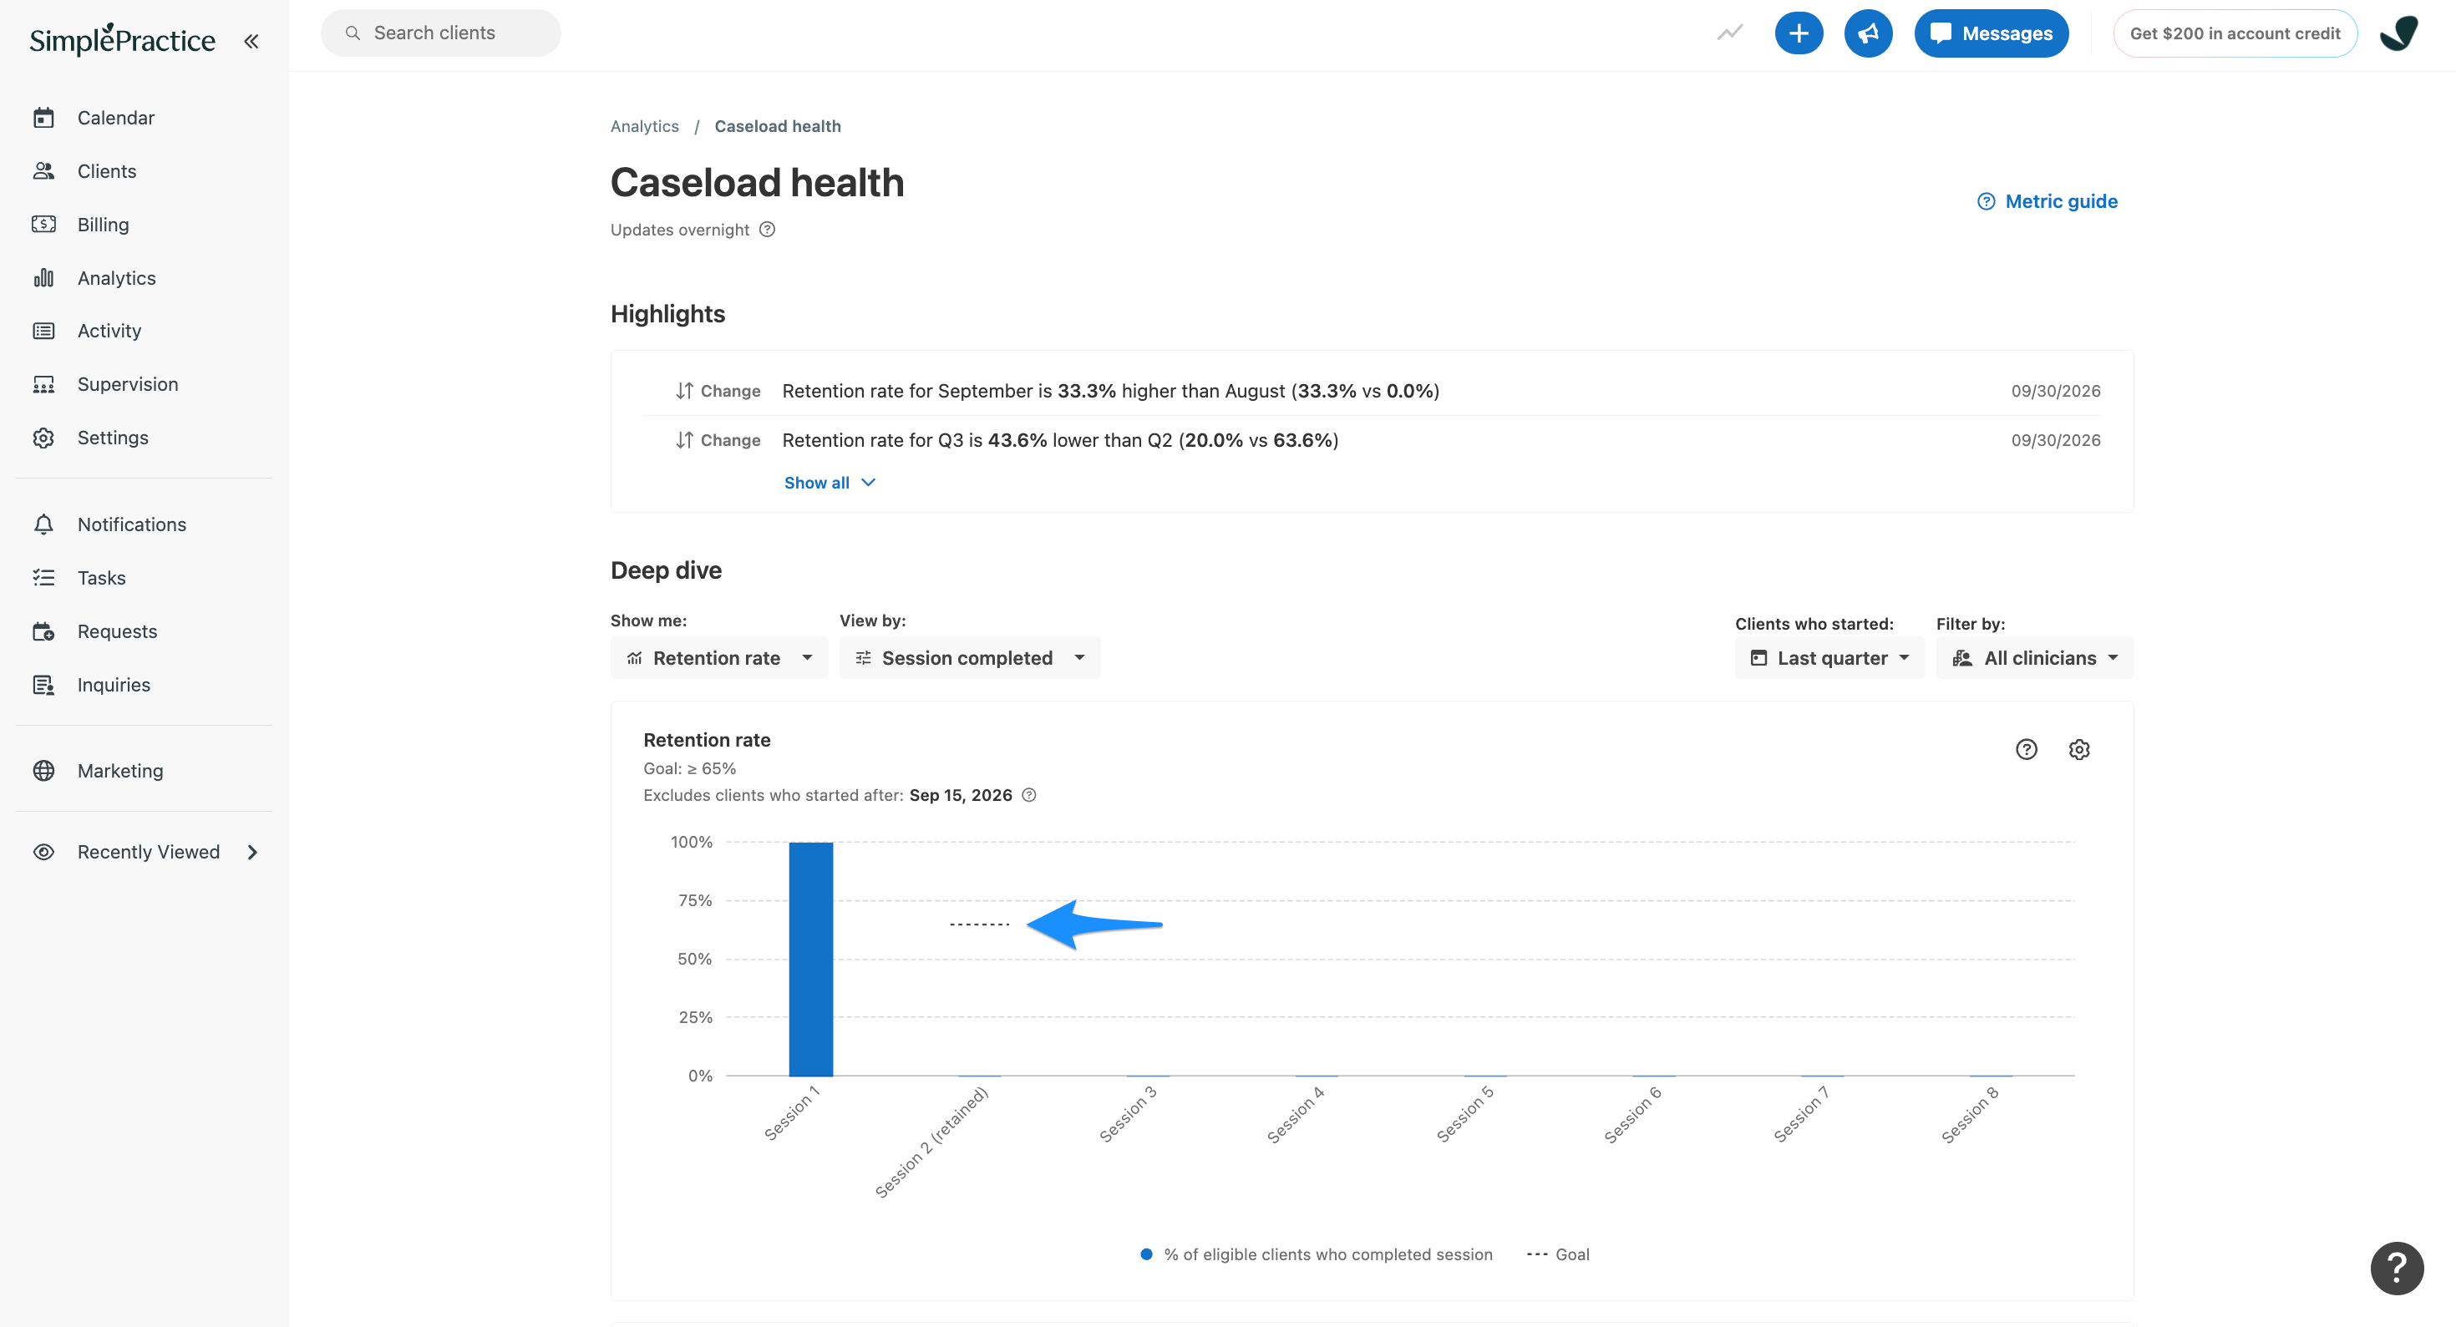
Task: Open the megaphone announcements icon
Action: (x=1868, y=33)
